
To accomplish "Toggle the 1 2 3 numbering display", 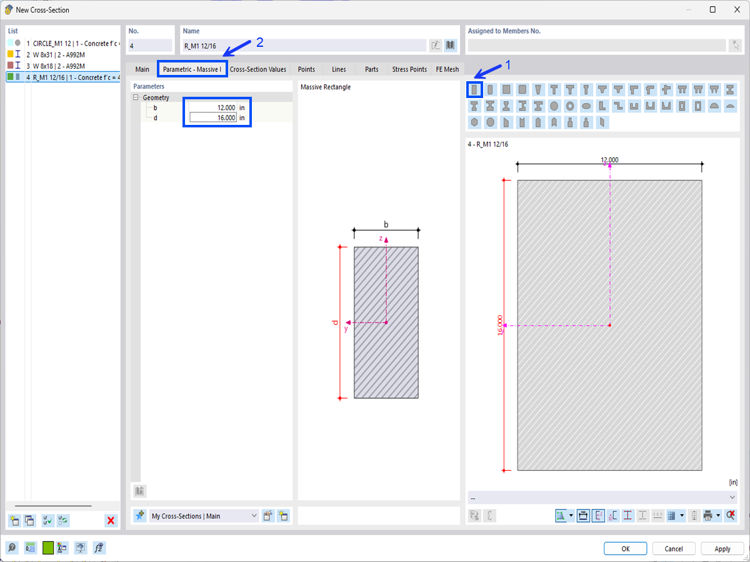I will (656, 515).
